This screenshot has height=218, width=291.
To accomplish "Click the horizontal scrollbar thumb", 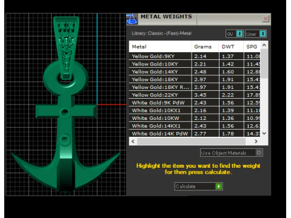I will 191,141.
